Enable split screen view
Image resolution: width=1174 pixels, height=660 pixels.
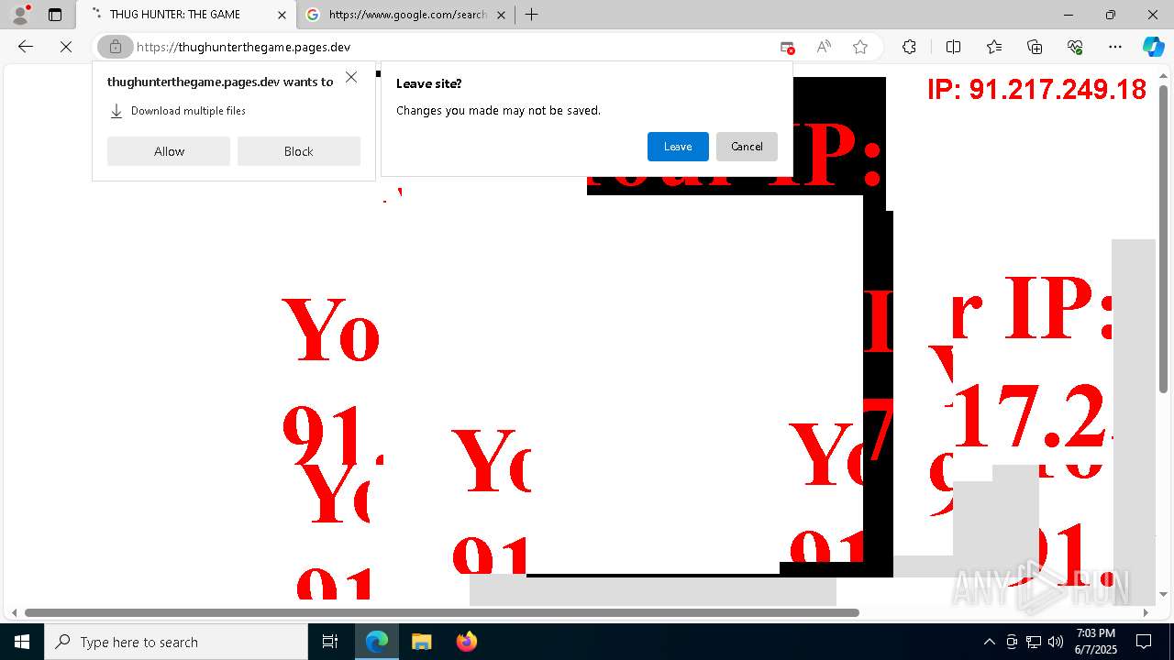(x=953, y=47)
